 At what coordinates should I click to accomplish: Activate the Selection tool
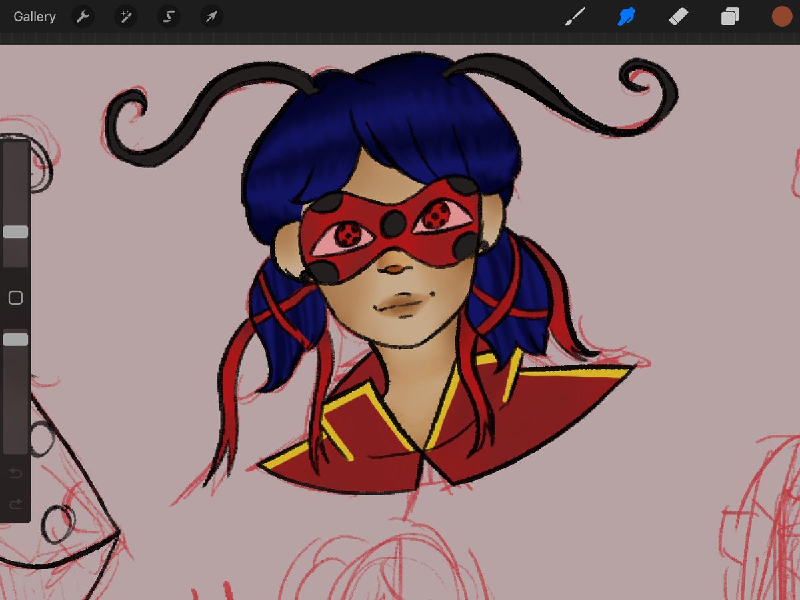pyautogui.click(x=169, y=17)
